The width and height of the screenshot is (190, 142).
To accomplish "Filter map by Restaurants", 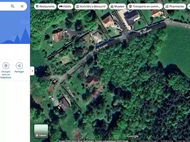I will pyautogui.click(x=45, y=6).
